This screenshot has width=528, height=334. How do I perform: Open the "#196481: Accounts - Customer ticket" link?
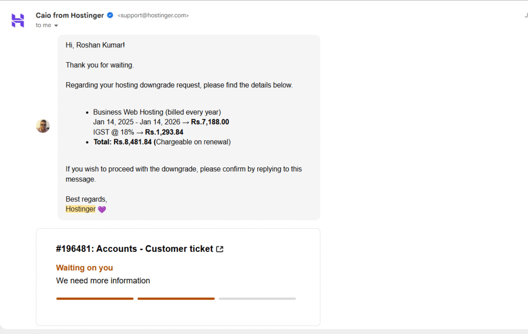click(x=134, y=249)
